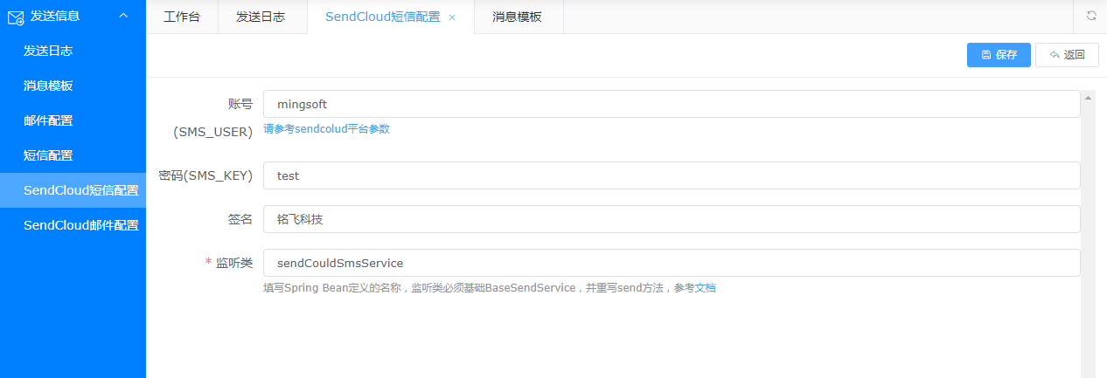Click the 返回 back button
Image resolution: width=1107 pixels, height=378 pixels.
pos(1067,55)
